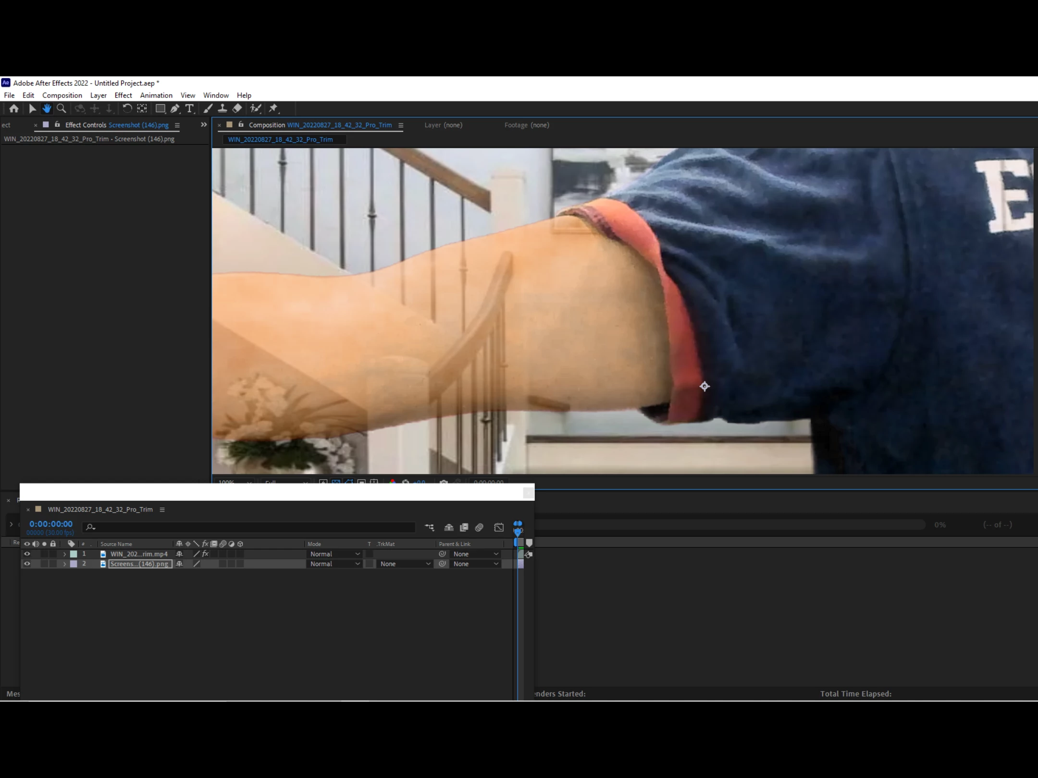The width and height of the screenshot is (1038, 778).
Task: Select the Horizontal Type tool
Action: click(x=190, y=109)
